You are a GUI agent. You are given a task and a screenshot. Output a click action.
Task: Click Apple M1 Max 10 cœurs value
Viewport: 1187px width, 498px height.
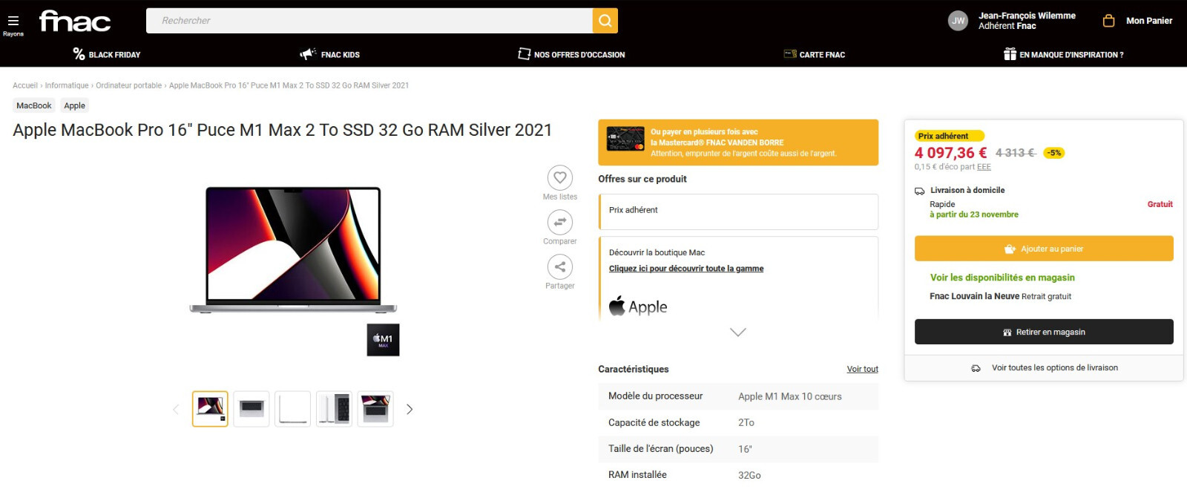pyautogui.click(x=790, y=396)
